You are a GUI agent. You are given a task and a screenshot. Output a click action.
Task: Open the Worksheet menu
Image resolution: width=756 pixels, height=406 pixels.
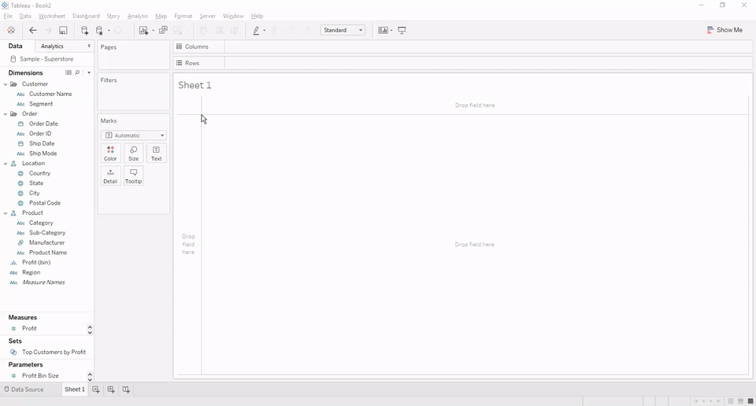pyautogui.click(x=52, y=16)
